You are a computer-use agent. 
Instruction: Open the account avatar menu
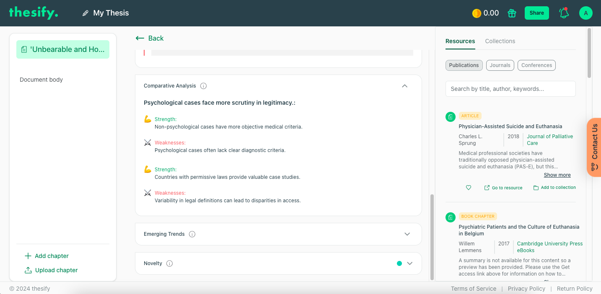(x=585, y=13)
